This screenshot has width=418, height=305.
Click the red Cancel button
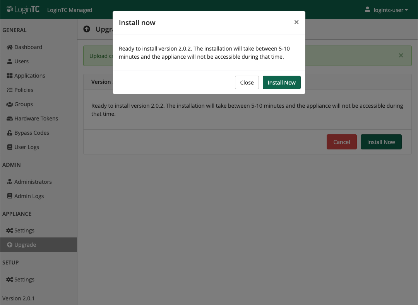[341, 142]
